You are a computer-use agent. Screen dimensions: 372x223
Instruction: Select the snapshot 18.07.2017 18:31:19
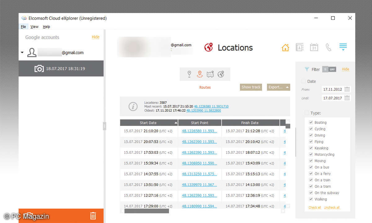tap(61, 68)
